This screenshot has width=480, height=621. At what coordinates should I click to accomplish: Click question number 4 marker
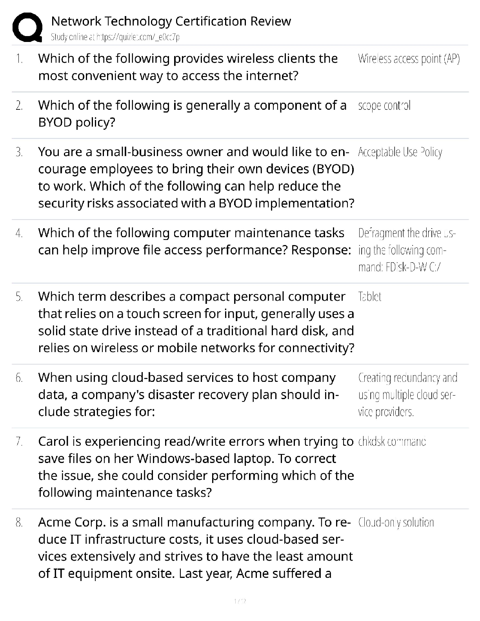pyautogui.click(x=19, y=233)
